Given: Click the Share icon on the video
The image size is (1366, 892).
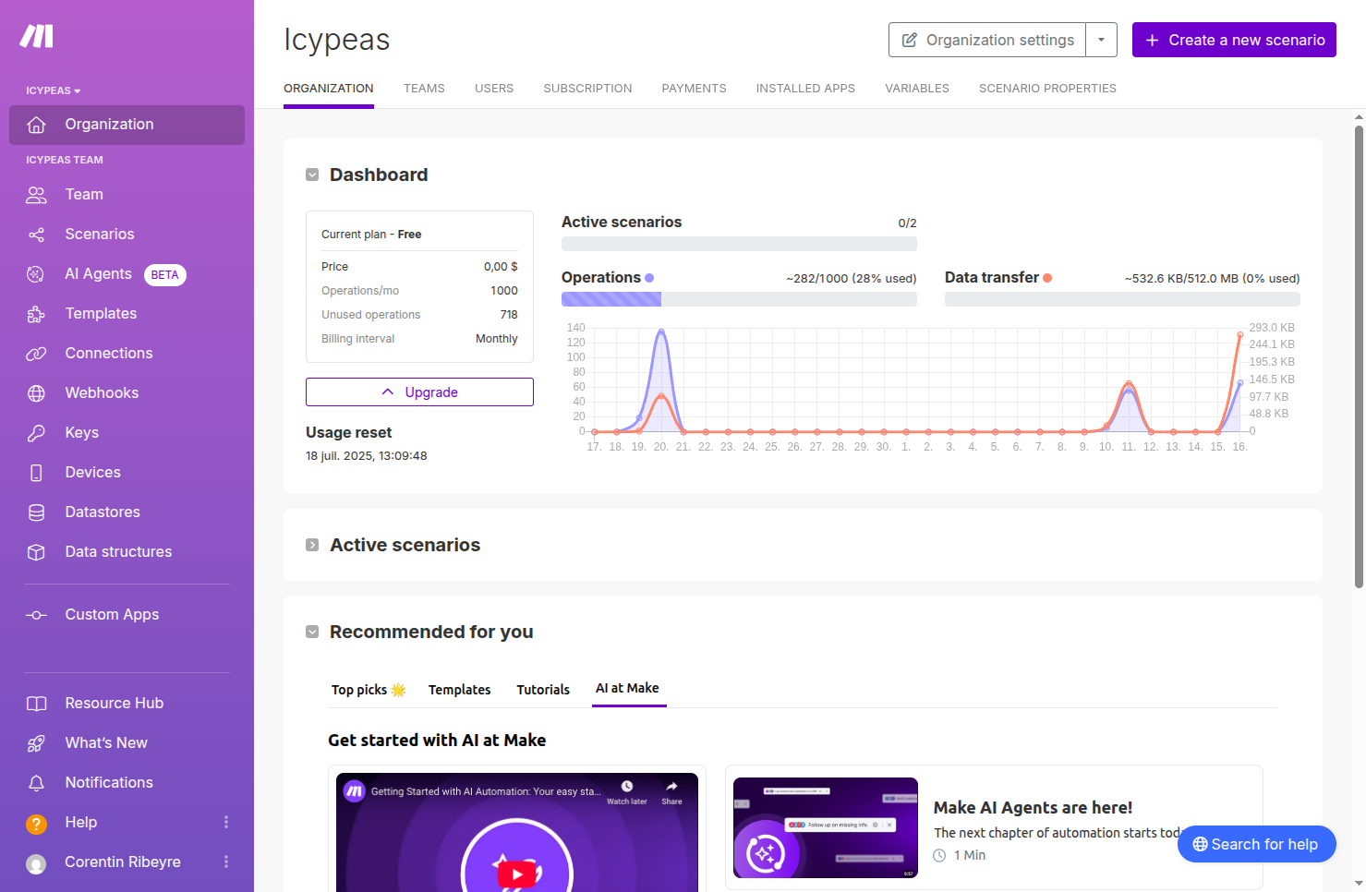Looking at the screenshot, I should click(671, 792).
